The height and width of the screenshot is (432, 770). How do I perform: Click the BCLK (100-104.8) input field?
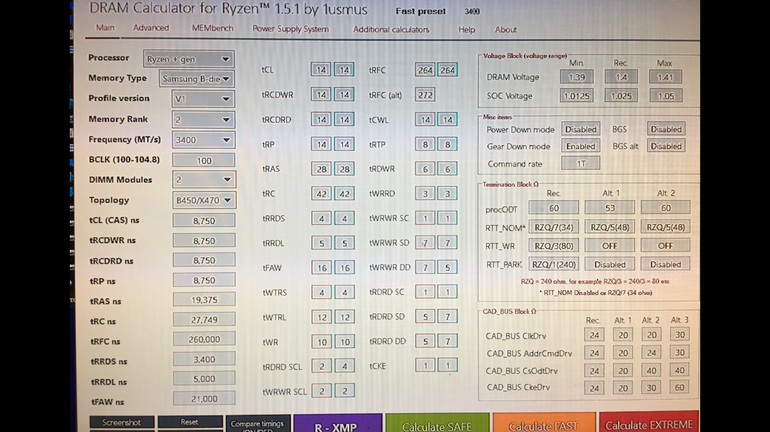coord(204,160)
